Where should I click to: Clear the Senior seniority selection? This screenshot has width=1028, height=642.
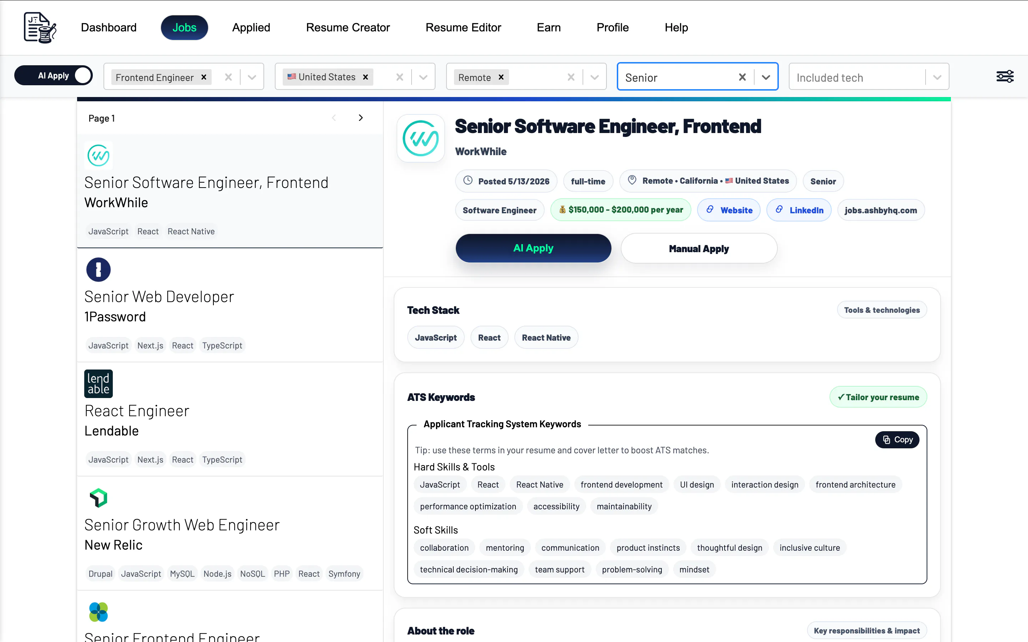pos(742,77)
